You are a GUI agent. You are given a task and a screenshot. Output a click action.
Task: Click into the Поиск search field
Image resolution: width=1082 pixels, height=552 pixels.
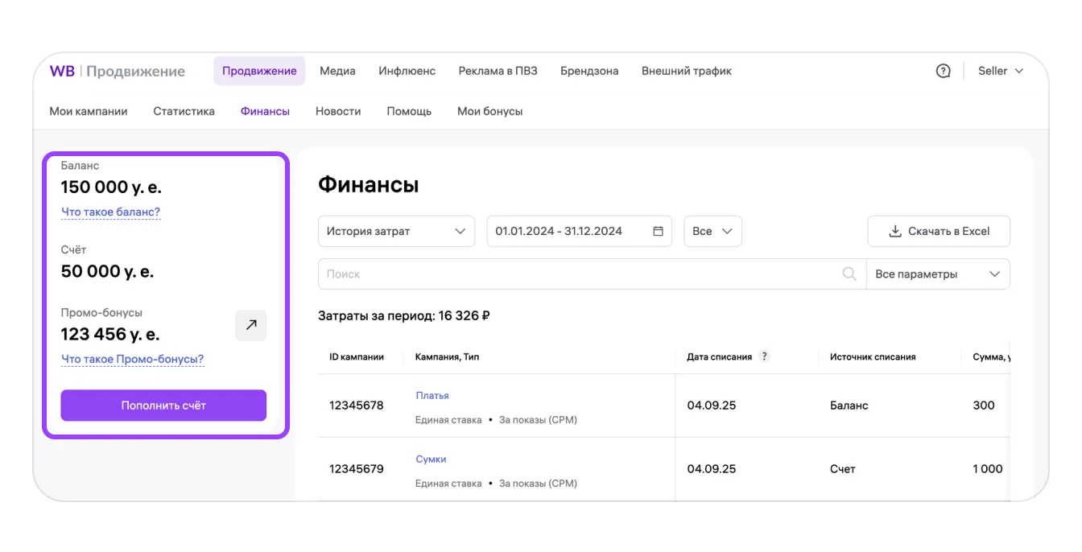[580, 274]
